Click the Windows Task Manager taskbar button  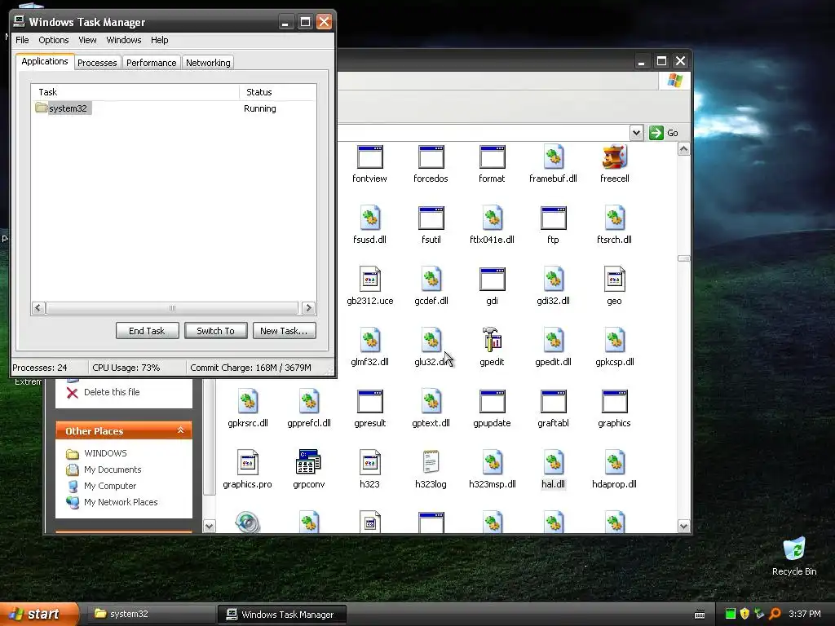pos(281,614)
